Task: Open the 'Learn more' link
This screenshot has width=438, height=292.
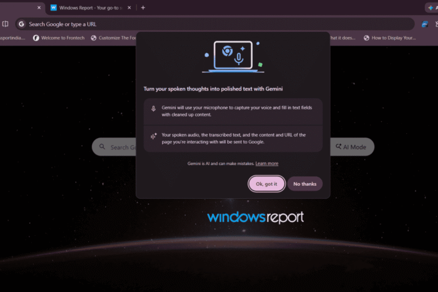Action: (x=267, y=164)
